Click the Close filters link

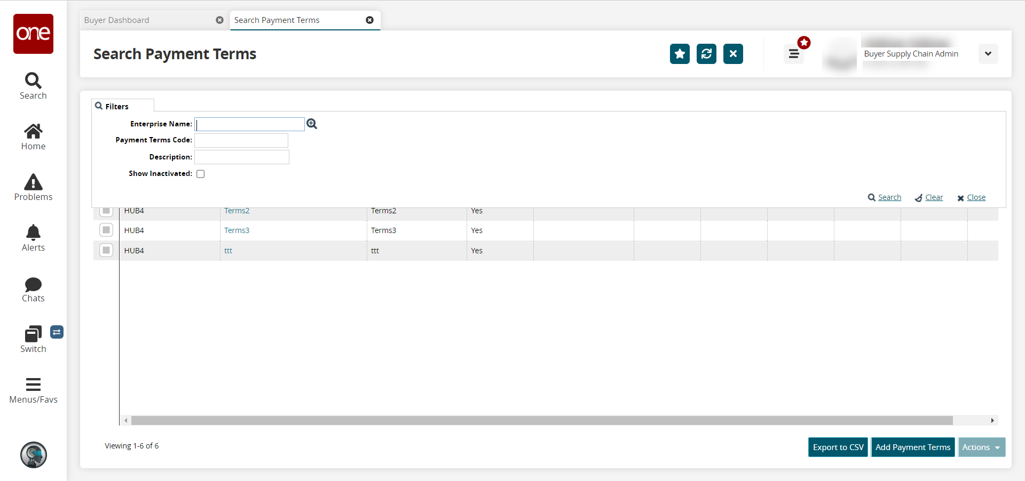972,197
